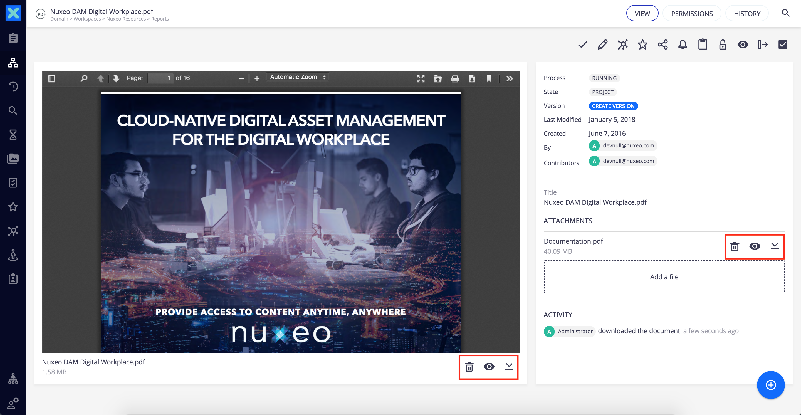This screenshot has height=415, width=801.
Task: Share the document using the share icon
Action: (x=662, y=45)
